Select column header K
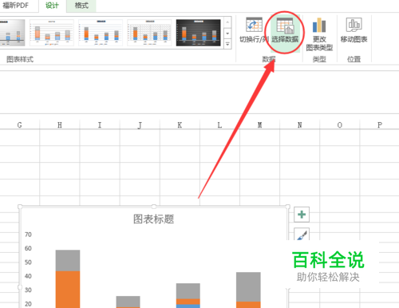This screenshot has width=399, height=308. [180, 124]
